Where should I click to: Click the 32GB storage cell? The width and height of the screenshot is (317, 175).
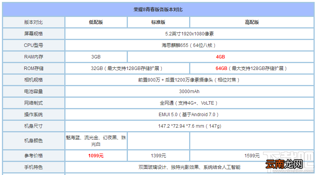127,68
